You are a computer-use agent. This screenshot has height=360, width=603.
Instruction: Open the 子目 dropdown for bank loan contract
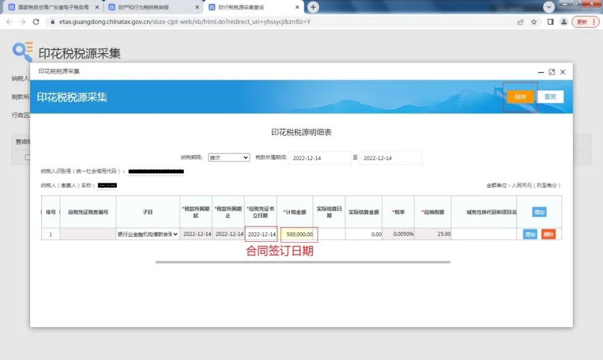pyautogui.click(x=147, y=234)
